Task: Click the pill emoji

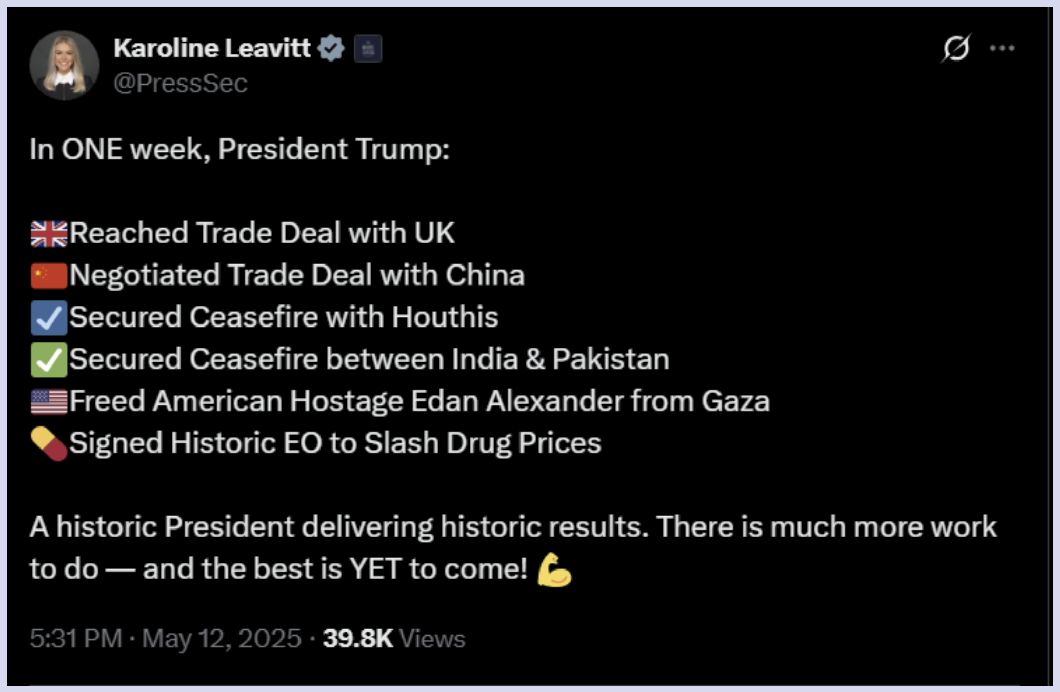Action: [49, 443]
